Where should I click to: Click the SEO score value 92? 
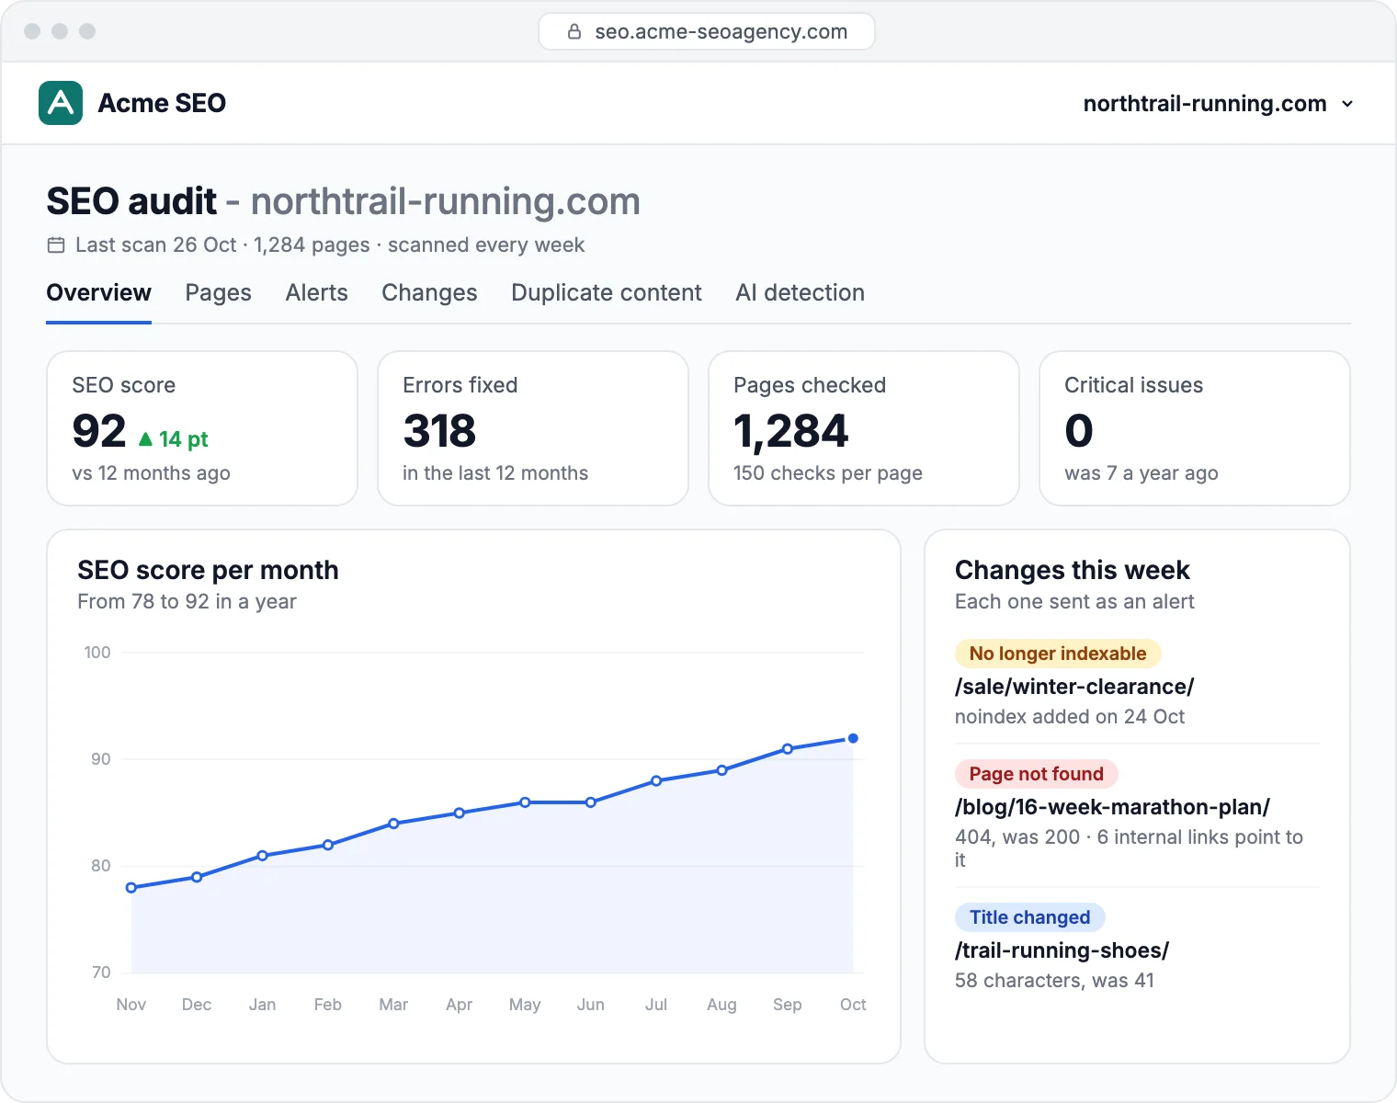coord(99,431)
